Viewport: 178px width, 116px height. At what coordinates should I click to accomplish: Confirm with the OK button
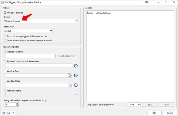[154, 113]
